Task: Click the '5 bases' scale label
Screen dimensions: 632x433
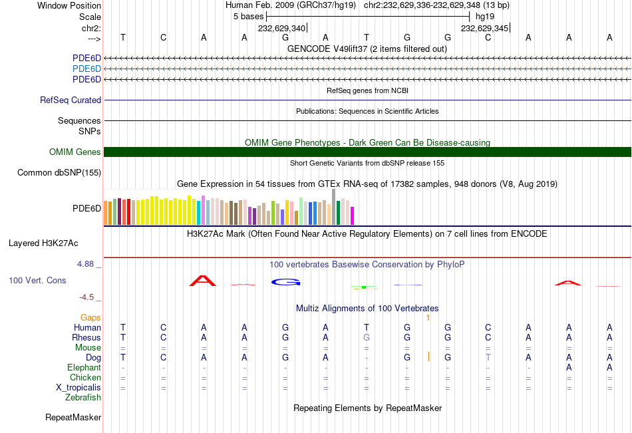Action: point(248,17)
